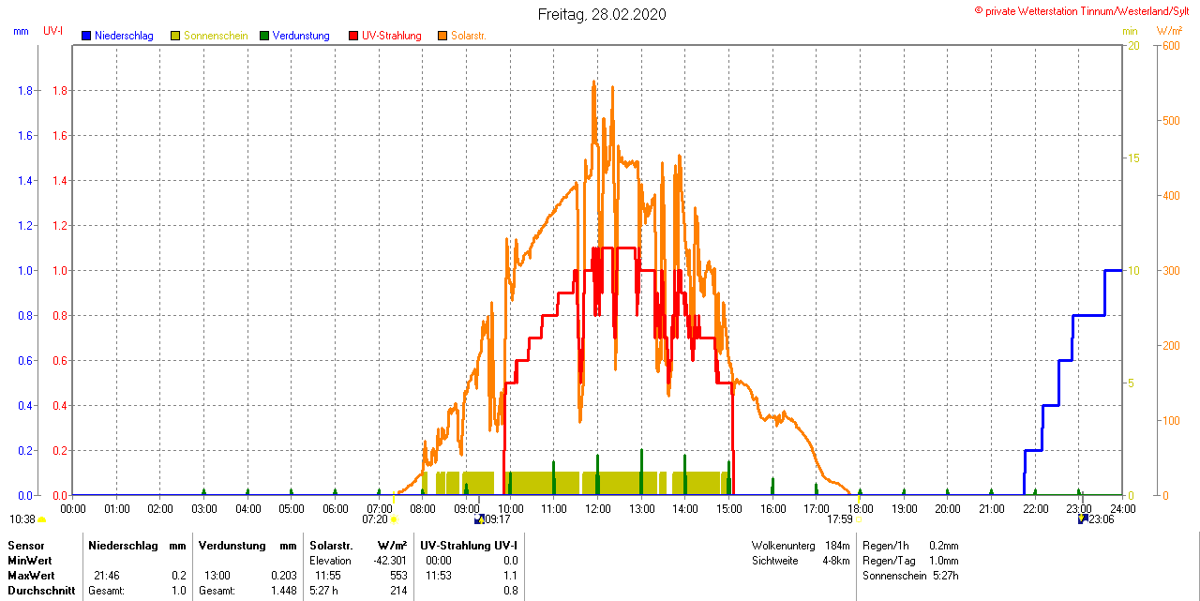Click the MinWert row label
The width and height of the screenshot is (1200, 601).
click(30, 560)
